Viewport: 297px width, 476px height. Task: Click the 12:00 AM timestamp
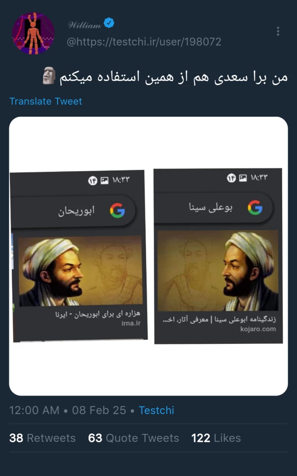(x=35, y=410)
